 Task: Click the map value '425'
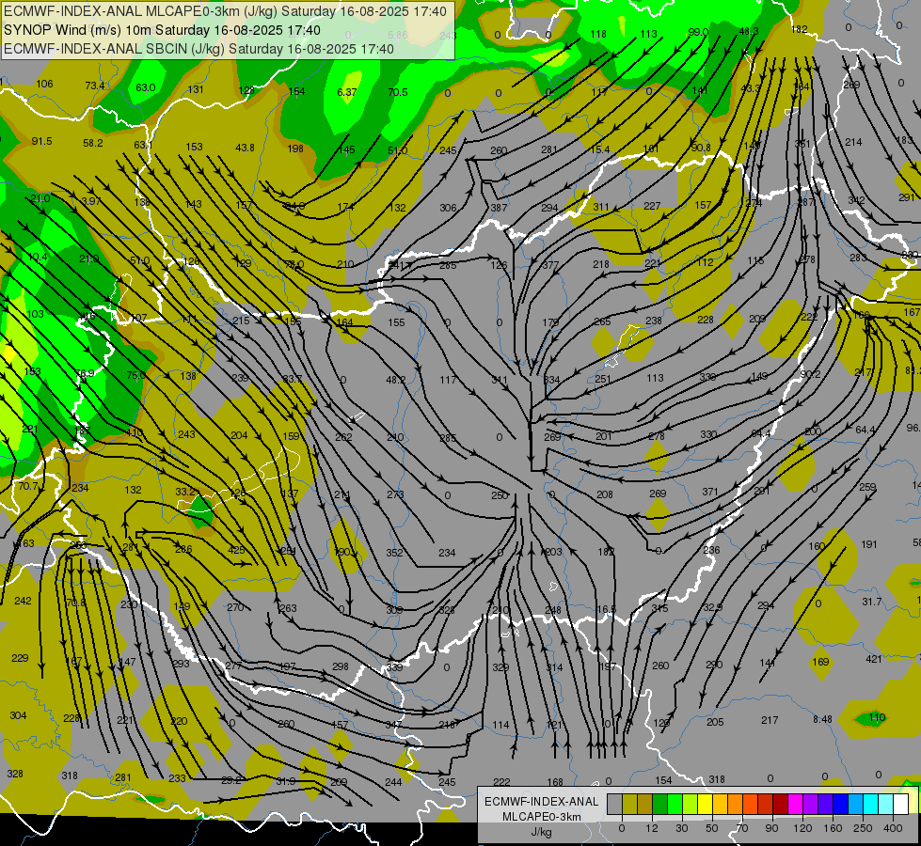pyautogui.click(x=236, y=550)
